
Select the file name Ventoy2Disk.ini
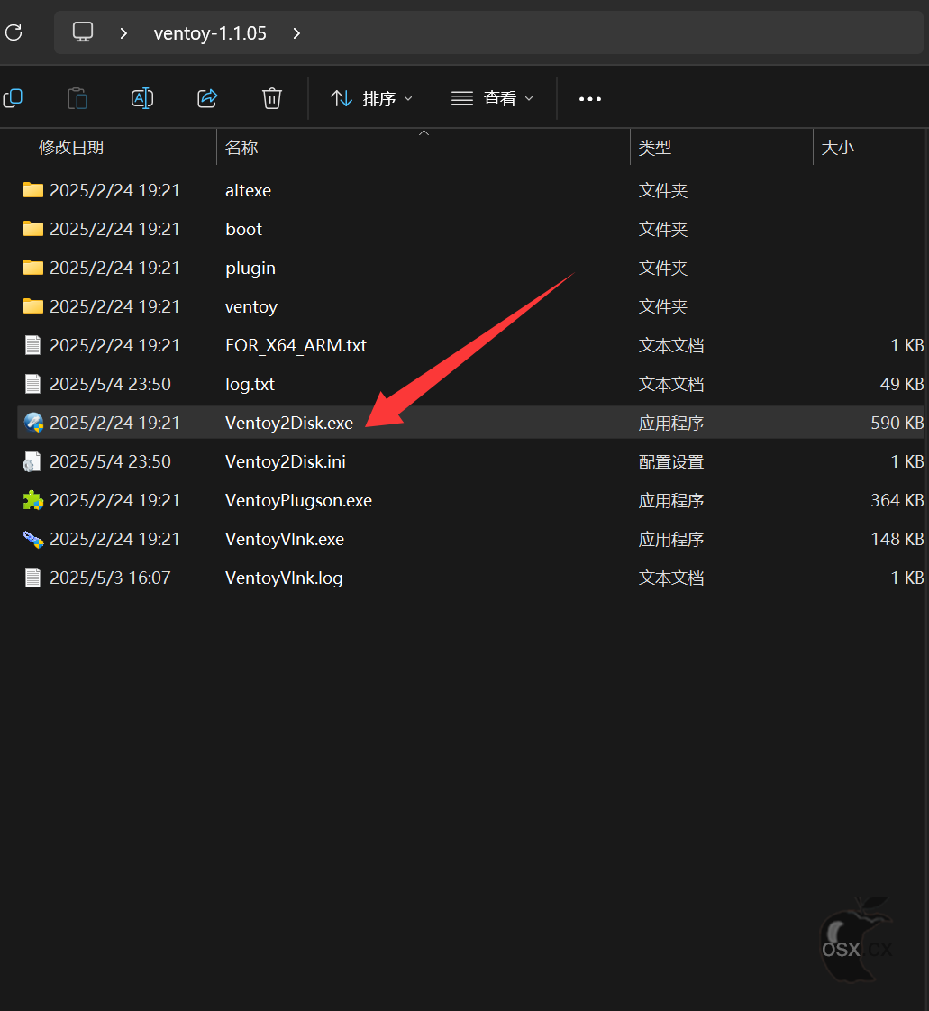coord(286,461)
